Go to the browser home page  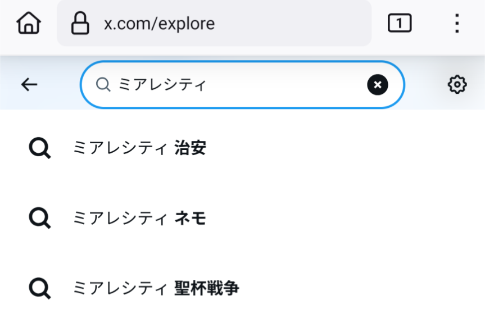(29, 24)
